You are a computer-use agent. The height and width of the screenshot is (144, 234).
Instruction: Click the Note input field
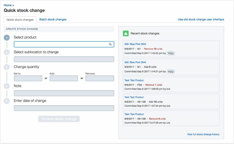tap(64, 93)
